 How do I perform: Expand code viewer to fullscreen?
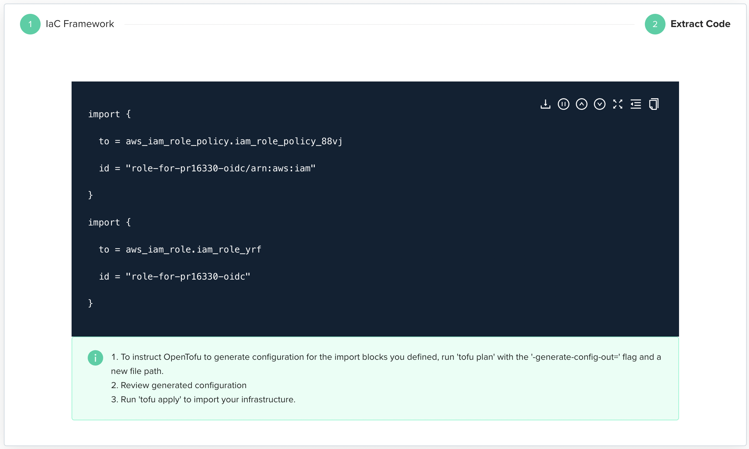coord(617,104)
